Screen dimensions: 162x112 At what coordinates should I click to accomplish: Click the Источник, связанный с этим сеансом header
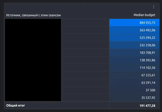[x=33, y=15]
